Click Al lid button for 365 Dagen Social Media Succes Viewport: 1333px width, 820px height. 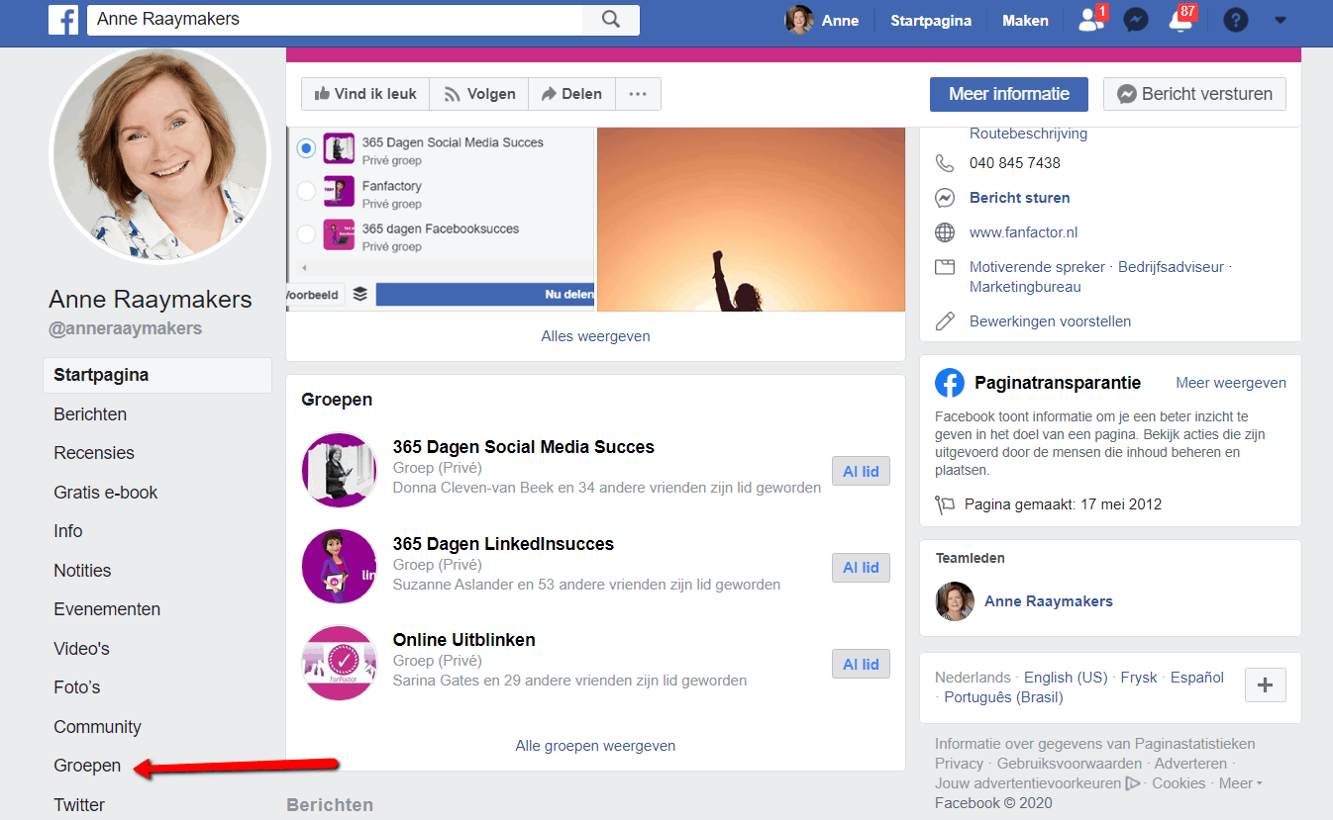coord(861,472)
